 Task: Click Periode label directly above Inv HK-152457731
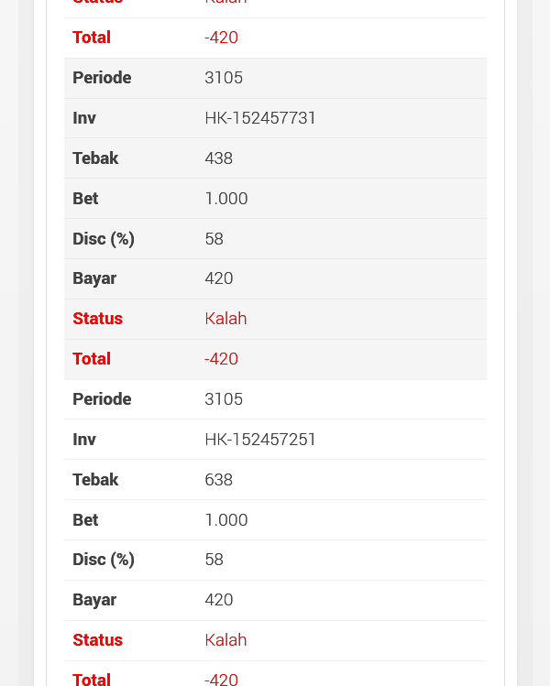(102, 78)
